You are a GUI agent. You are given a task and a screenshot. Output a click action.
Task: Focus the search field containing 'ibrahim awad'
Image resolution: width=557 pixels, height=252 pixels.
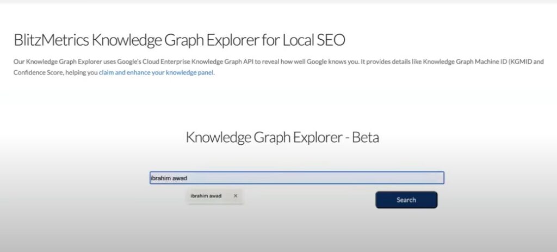click(296, 178)
